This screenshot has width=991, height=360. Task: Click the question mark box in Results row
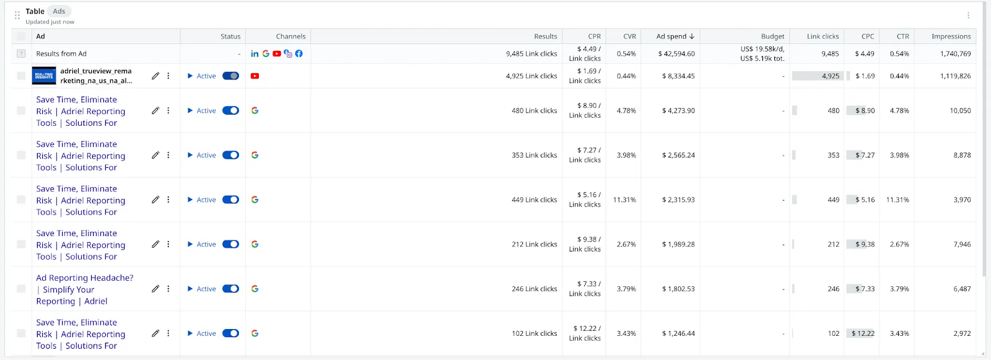pyautogui.click(x=21, y=54)
